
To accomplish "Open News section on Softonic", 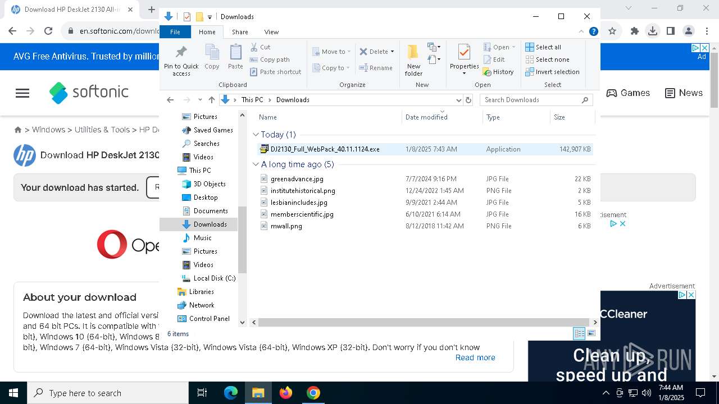I will (x=684, y=93).
